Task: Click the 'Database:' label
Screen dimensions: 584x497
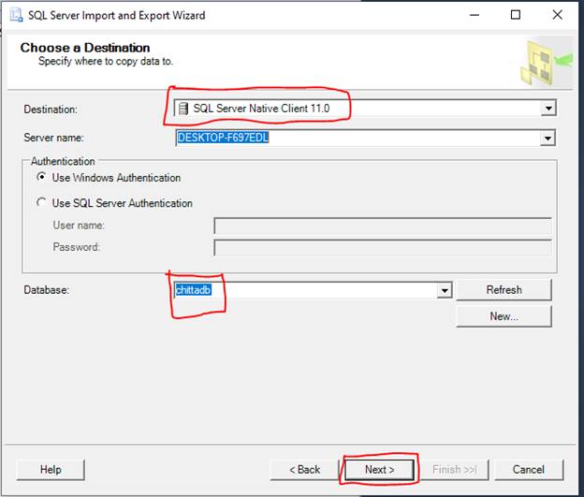Action: pos(47,290)
